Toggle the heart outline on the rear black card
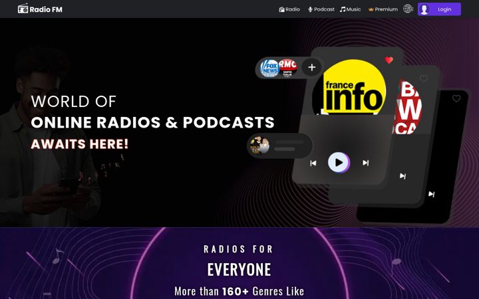Screen dimensions: 479x299 456,98
